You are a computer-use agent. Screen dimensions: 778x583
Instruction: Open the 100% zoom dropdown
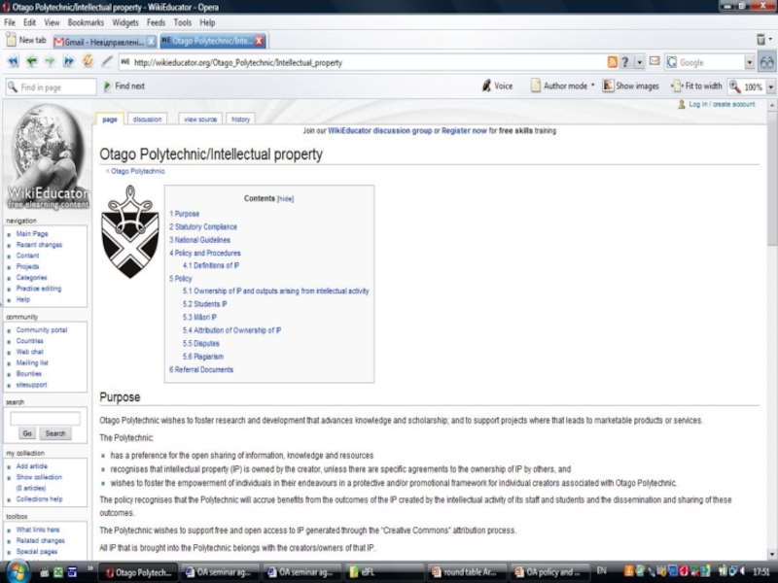770,87
